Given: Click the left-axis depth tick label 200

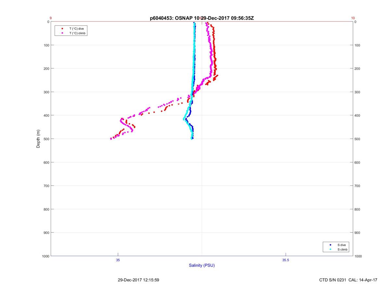Looking at the screenshot, I should (x=46, y=69).
